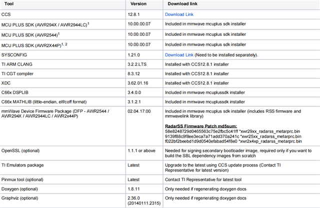Image resolution: width=320 pixels, height=208 pixels.
Task: Click the OpenSSL secondary bootloader description
Action: point(238,153)
